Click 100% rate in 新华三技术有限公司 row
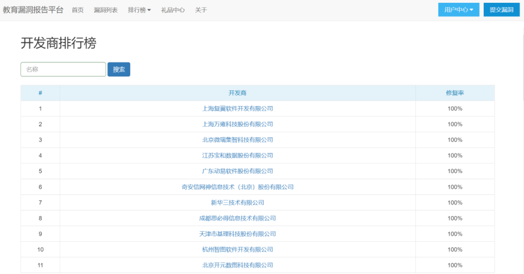 [x=455, y=203]
